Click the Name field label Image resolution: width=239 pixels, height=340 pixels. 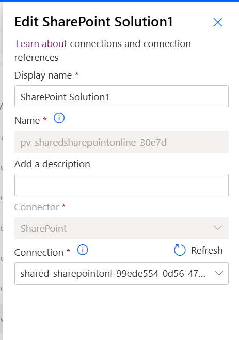(27, 121)
